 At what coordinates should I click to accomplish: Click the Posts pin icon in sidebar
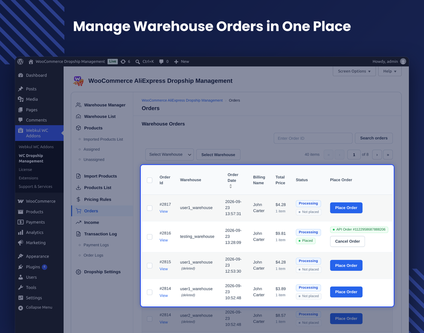[20, 89]
